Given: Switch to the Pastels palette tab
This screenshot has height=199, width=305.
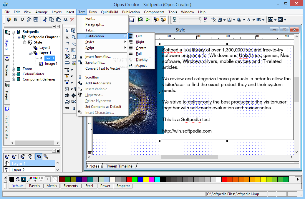Looking at the screenshot, I should (34, 186).
